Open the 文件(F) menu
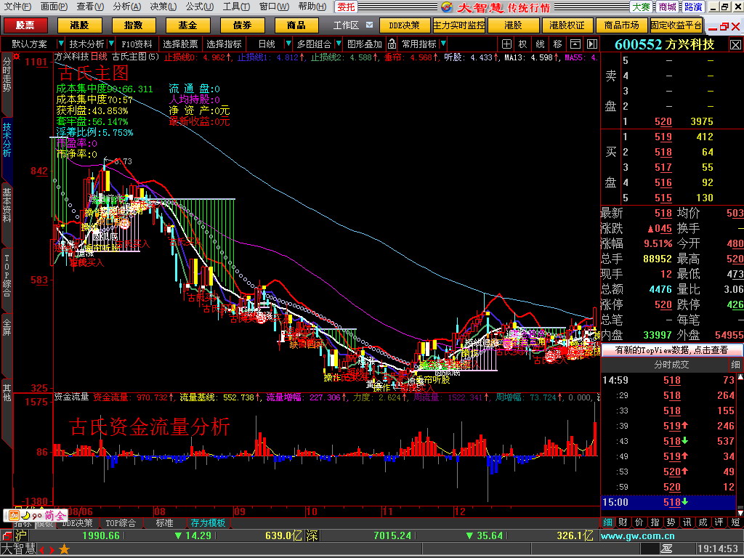This screenshot has height=558, width=744. 17,7
